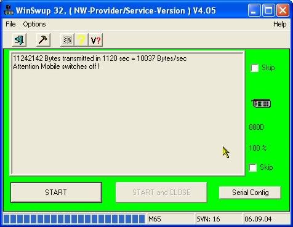The height and width of the screenshot is (227, 293).
Task: Click the 06.09.04 date status field
Action: [x=267, y=219]
